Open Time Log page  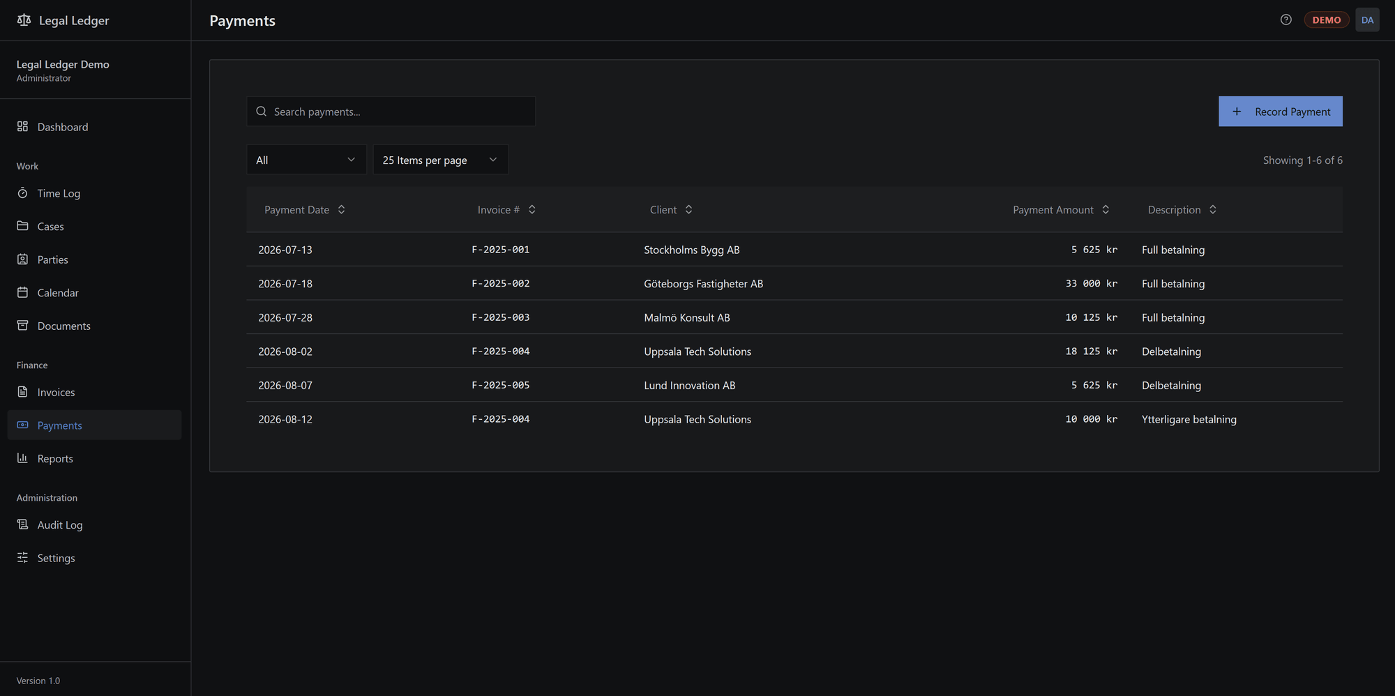(x=95, y=193)
